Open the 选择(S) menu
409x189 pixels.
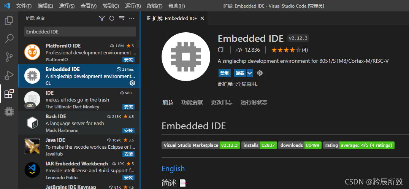[67, 6]
